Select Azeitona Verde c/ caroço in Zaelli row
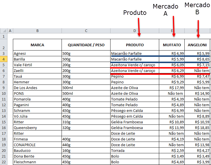211x165 pixels. point(135,71)
